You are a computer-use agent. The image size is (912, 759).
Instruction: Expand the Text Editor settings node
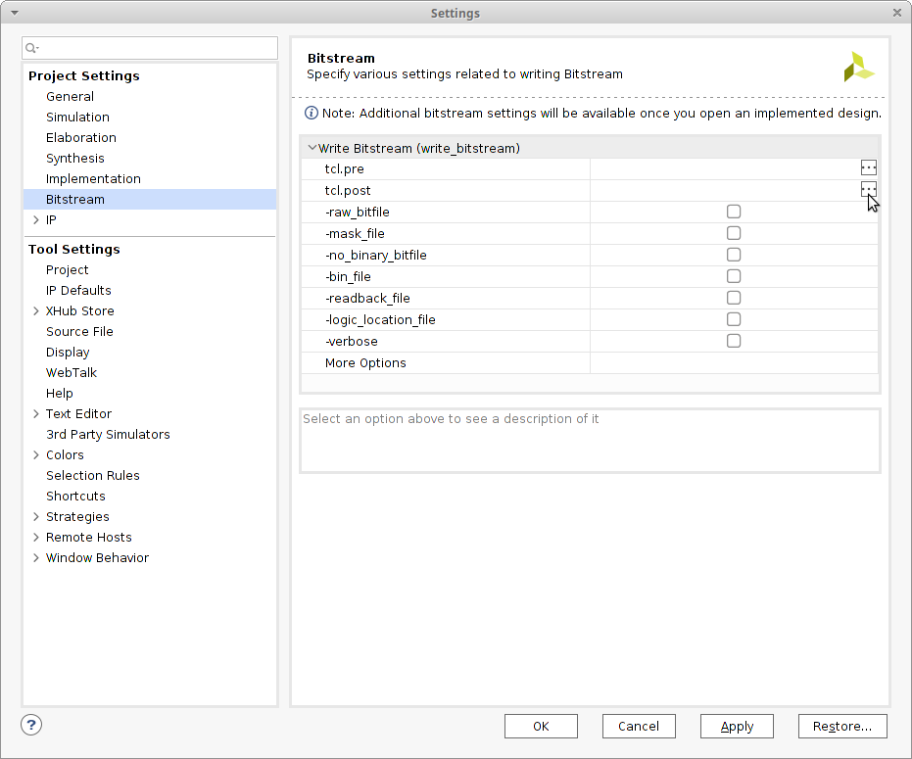[36, 413]
